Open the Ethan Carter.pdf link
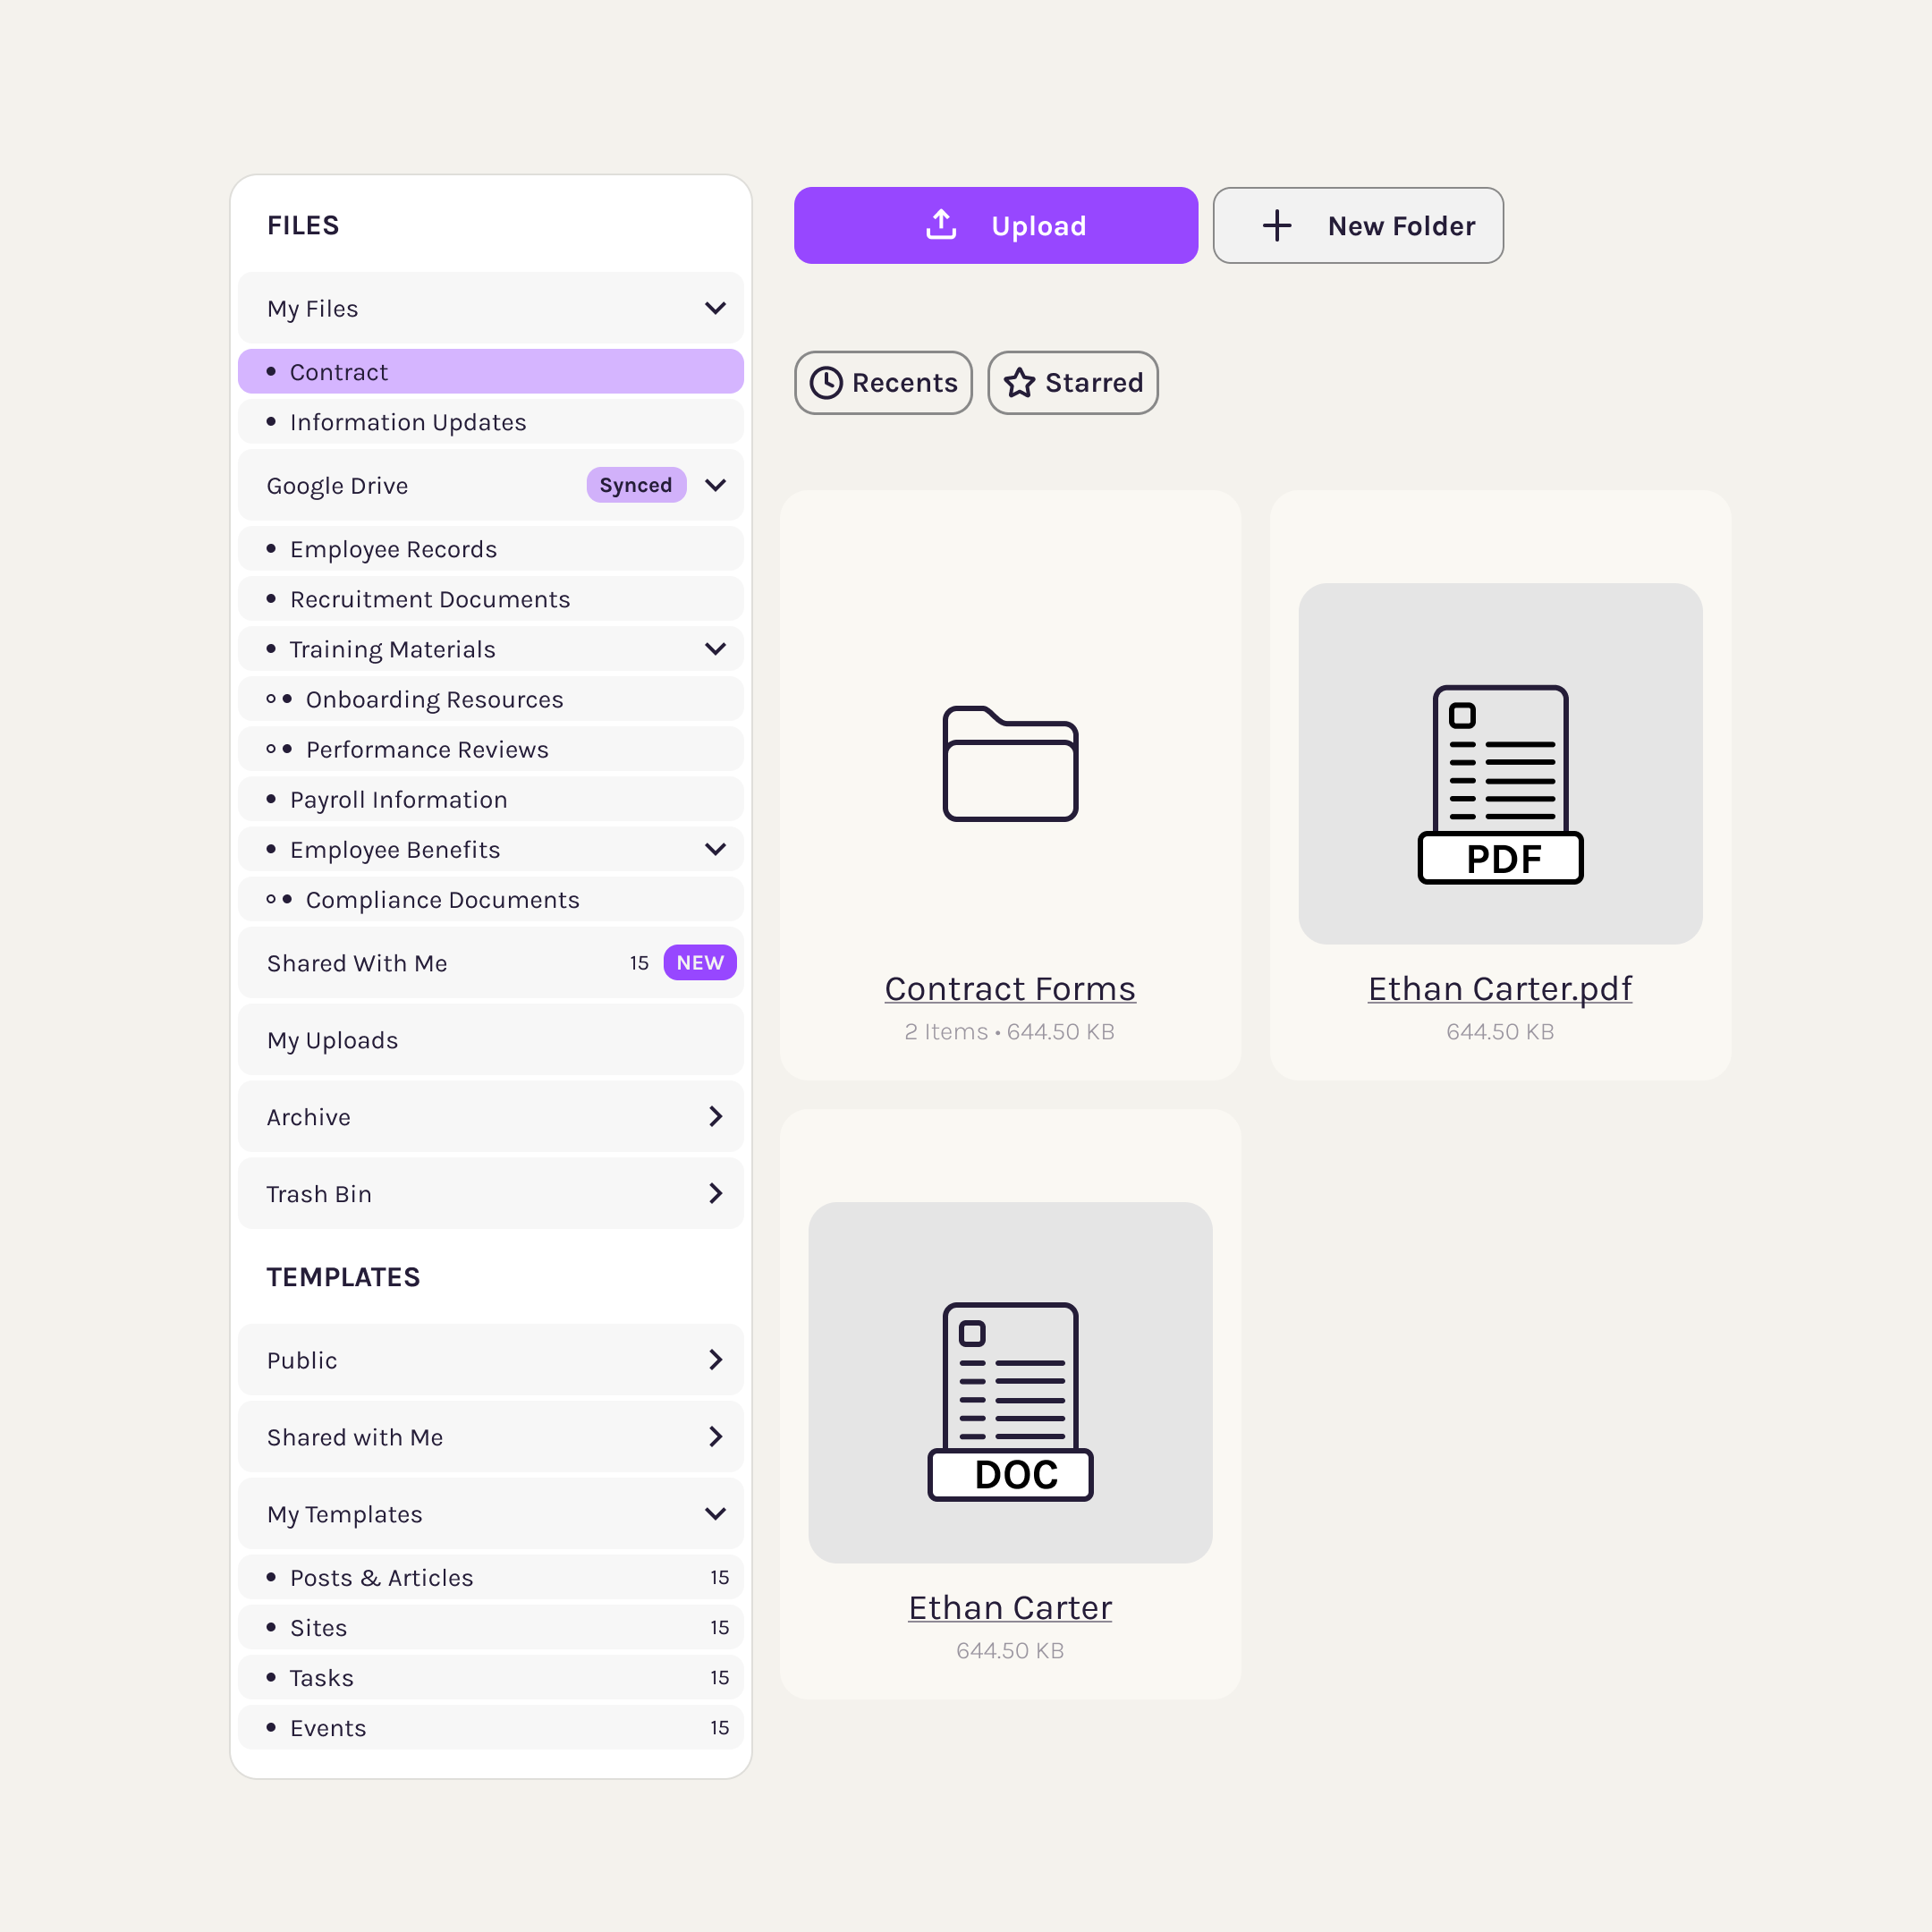 tap(1499, 988)
